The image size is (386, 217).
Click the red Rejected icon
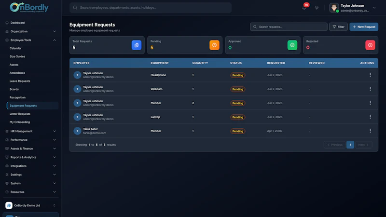coord(370,45)
